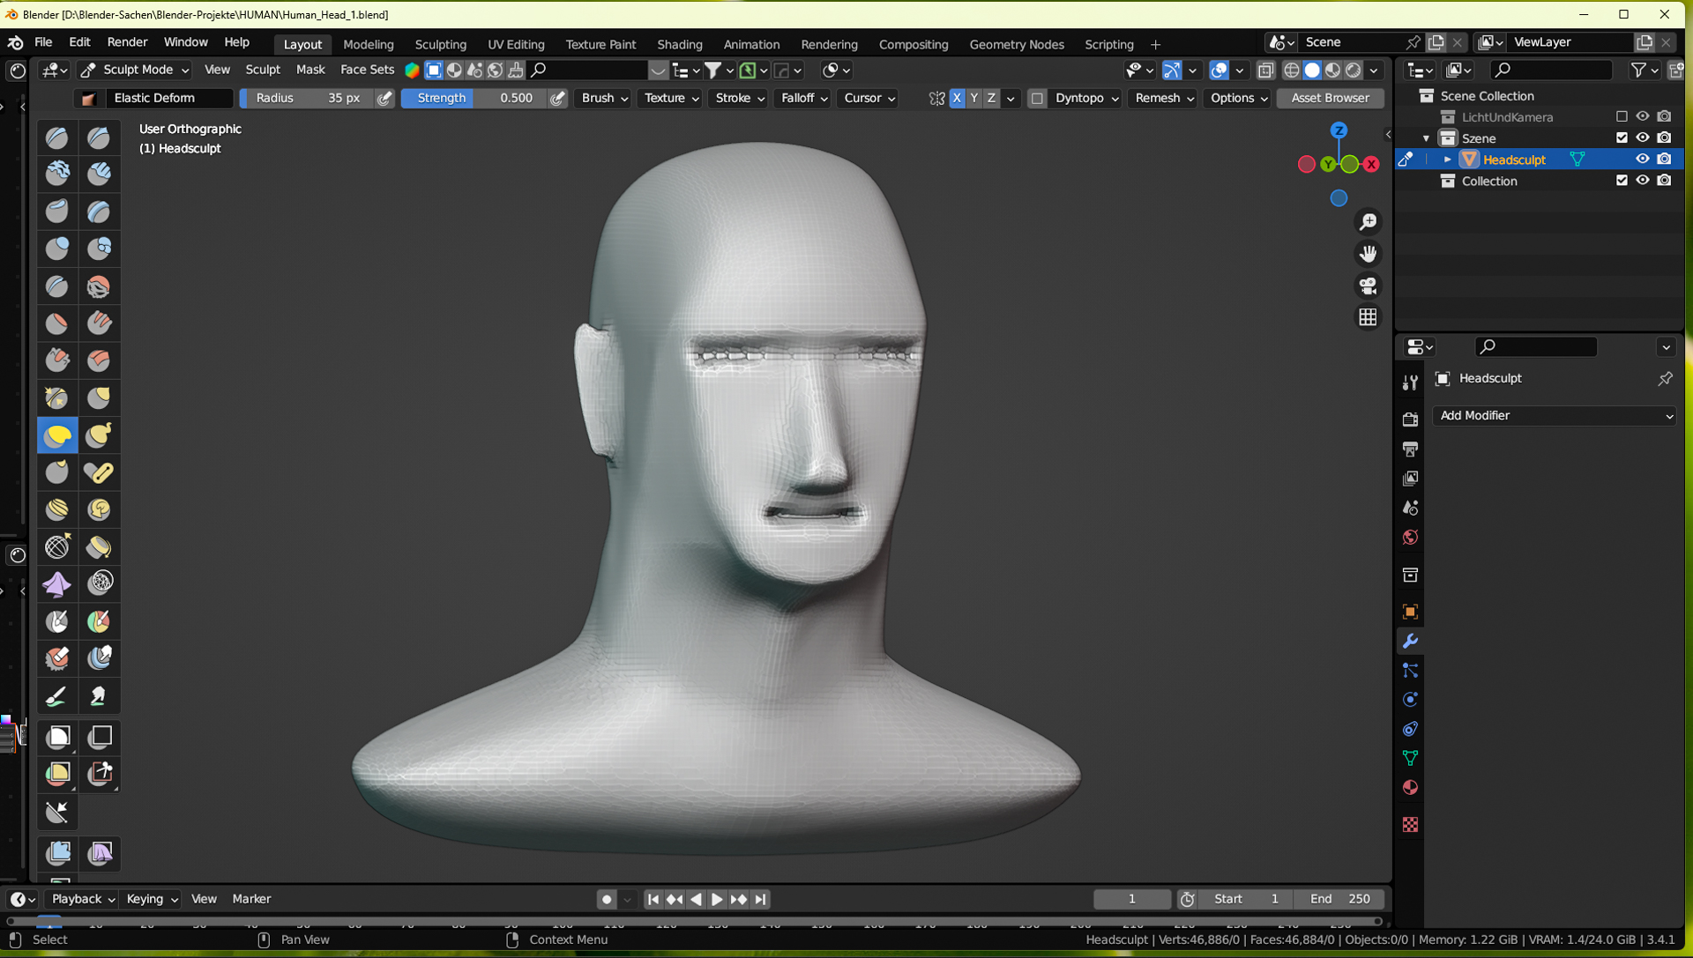The height and width of the screenshot is (958, 1693).
Task: Switch to the Sculpting workspace tab
Action: point(440,44)
